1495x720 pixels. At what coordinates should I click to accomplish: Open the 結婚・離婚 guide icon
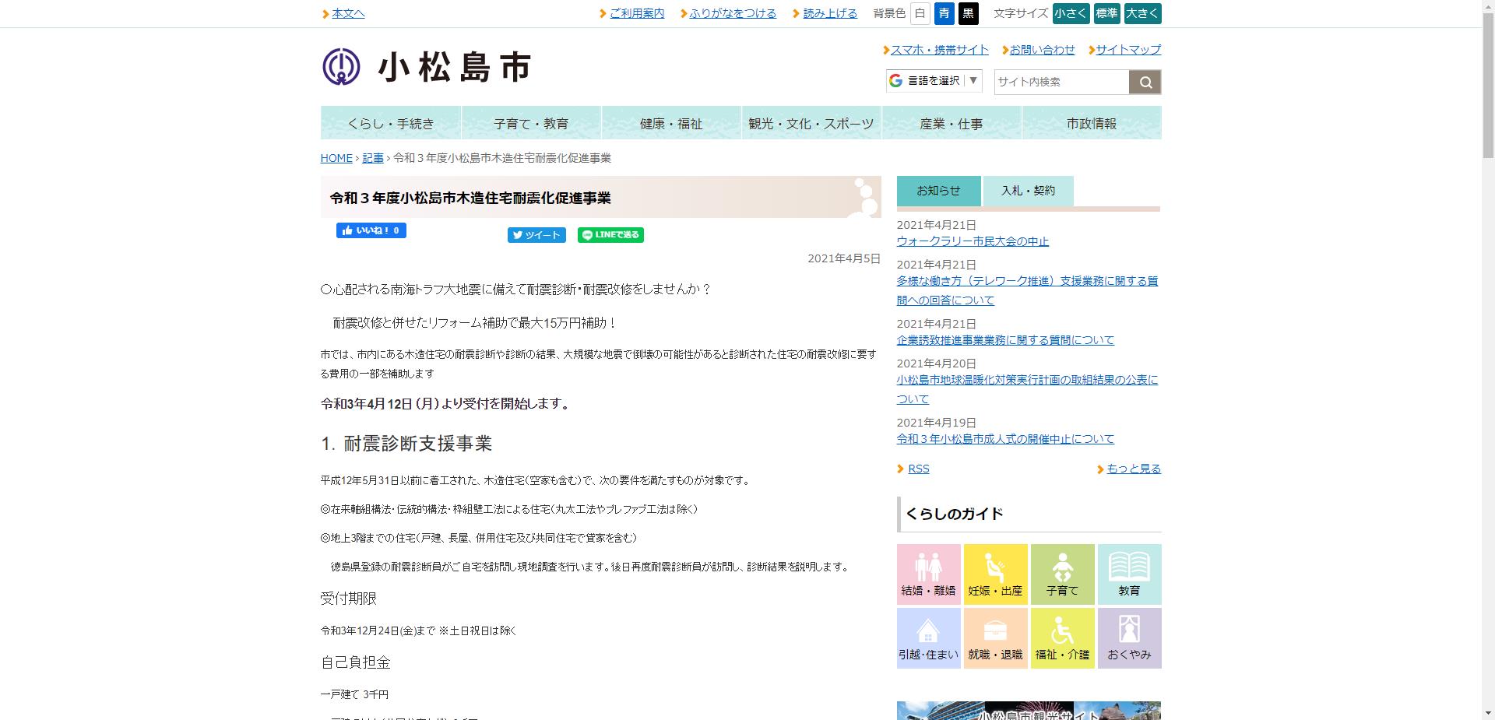[928, 574]
